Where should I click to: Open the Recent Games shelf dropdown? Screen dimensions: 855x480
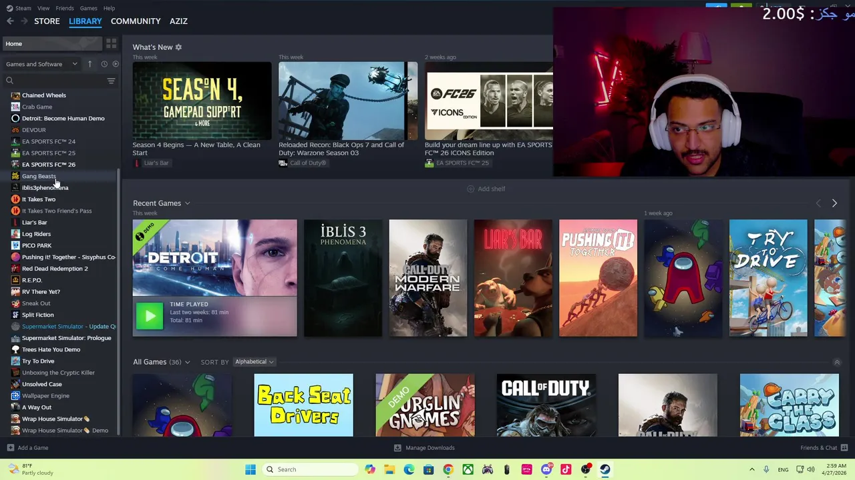pyautogui.click(x=187, y=203)
